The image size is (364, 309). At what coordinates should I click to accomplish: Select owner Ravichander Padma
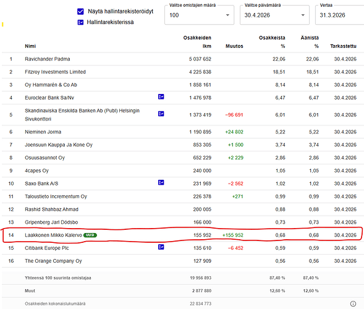pyautogui.click(x=48, y=59)
